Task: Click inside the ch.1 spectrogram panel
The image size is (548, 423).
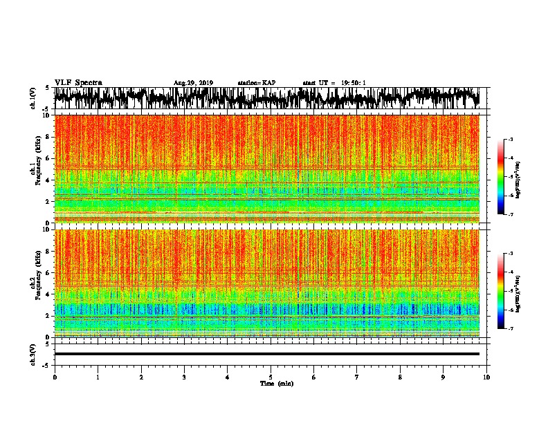Action: click(x=266, y=169)
